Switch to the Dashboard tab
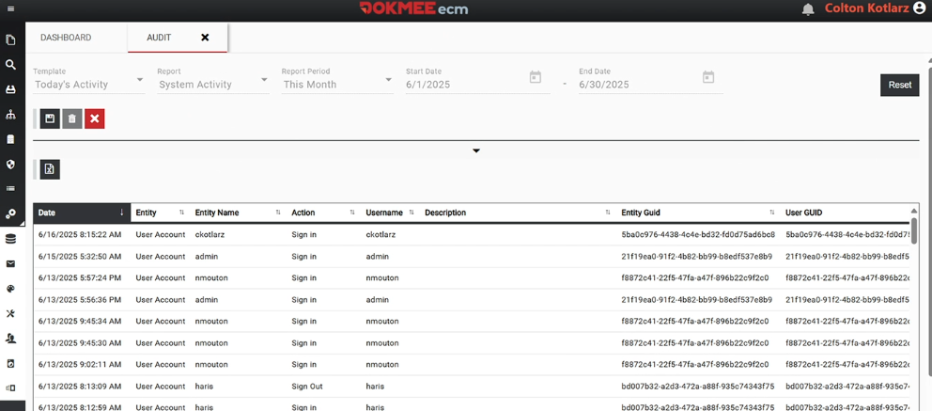 point(66,38)
